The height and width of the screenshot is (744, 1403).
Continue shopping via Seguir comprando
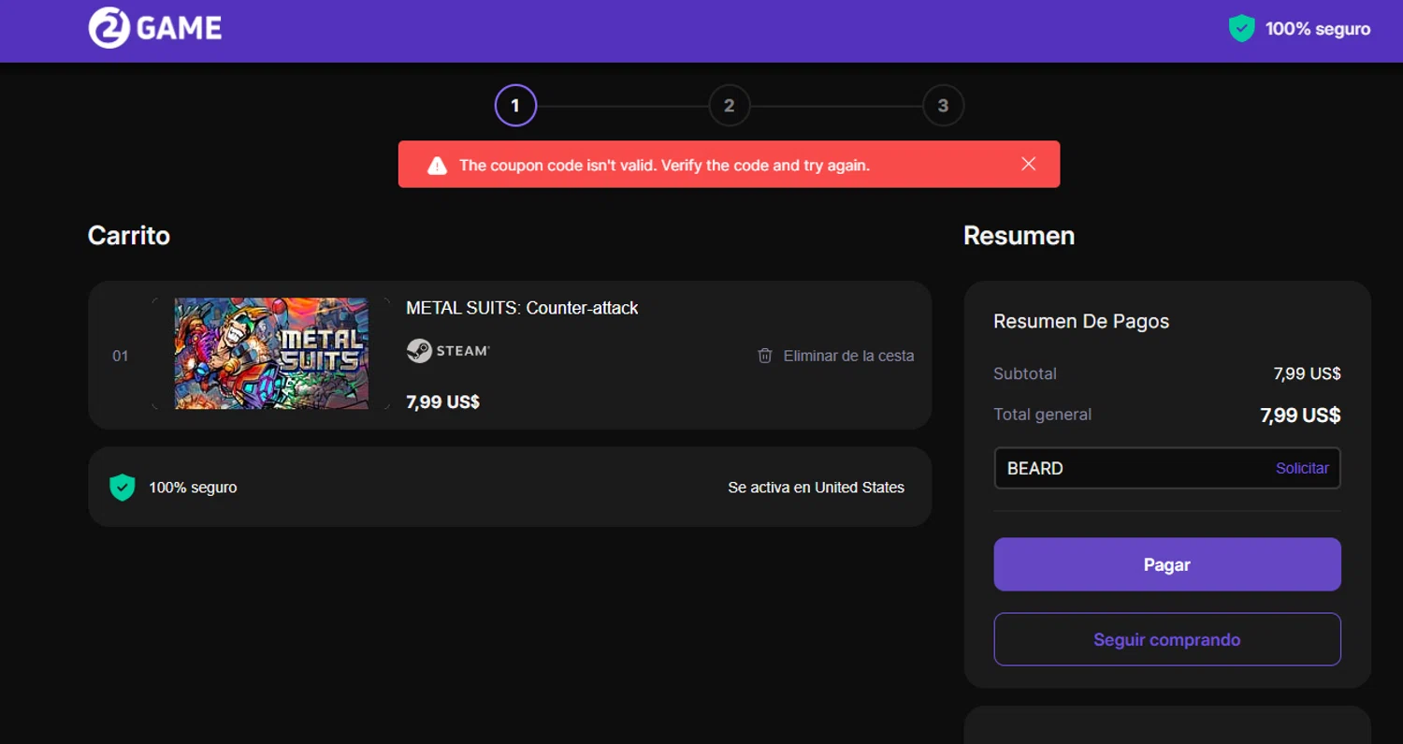click(x=1167, y=639)
